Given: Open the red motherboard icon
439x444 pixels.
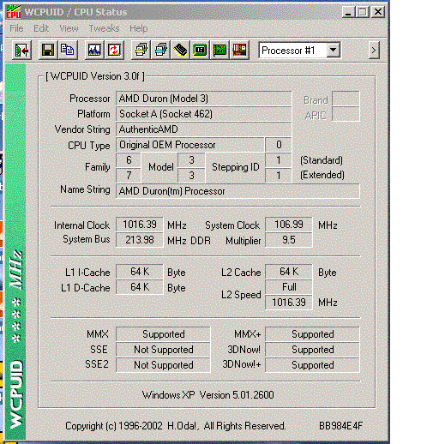Looking at the screenshot, I should point(239,51).
